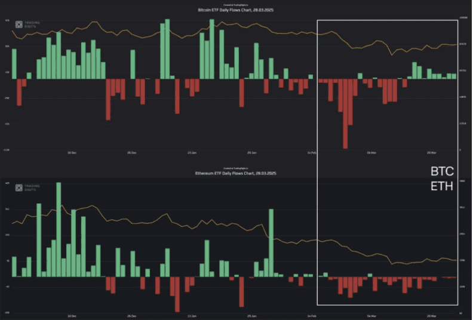Click the 10 Dec date on Bitcoin axis

click(x=72, y=153)
